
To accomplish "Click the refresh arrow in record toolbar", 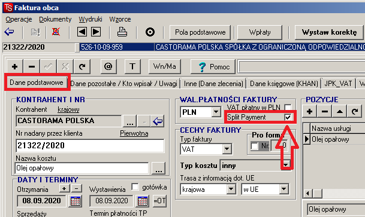I will point(82,66).
